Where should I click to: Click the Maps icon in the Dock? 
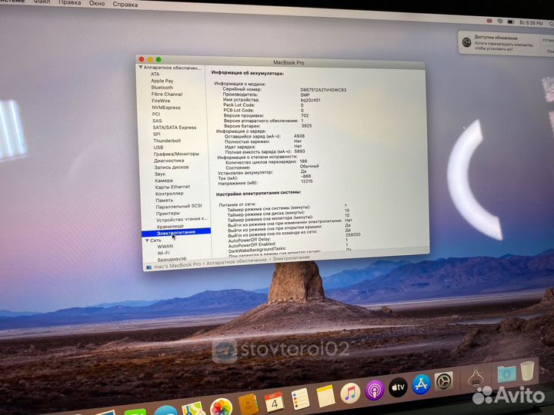pyautogui.click(x=193, y=410)
